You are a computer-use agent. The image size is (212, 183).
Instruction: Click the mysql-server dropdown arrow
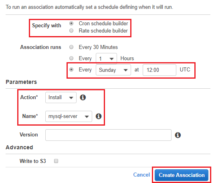click(x=87, y=116)
